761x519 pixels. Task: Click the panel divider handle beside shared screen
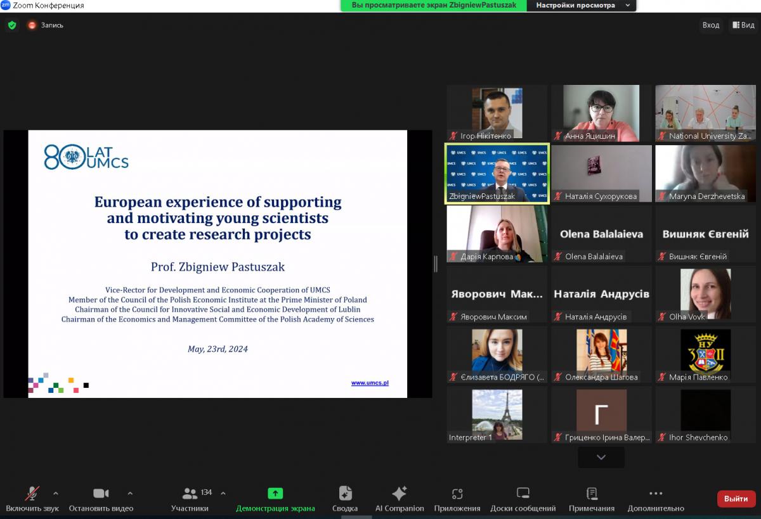436,264
